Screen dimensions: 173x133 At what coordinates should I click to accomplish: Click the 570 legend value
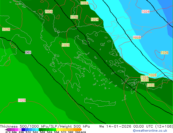[x=64, y=132]
